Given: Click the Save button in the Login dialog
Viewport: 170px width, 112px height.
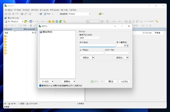Looking at the screenshot, I should [86, 58].
